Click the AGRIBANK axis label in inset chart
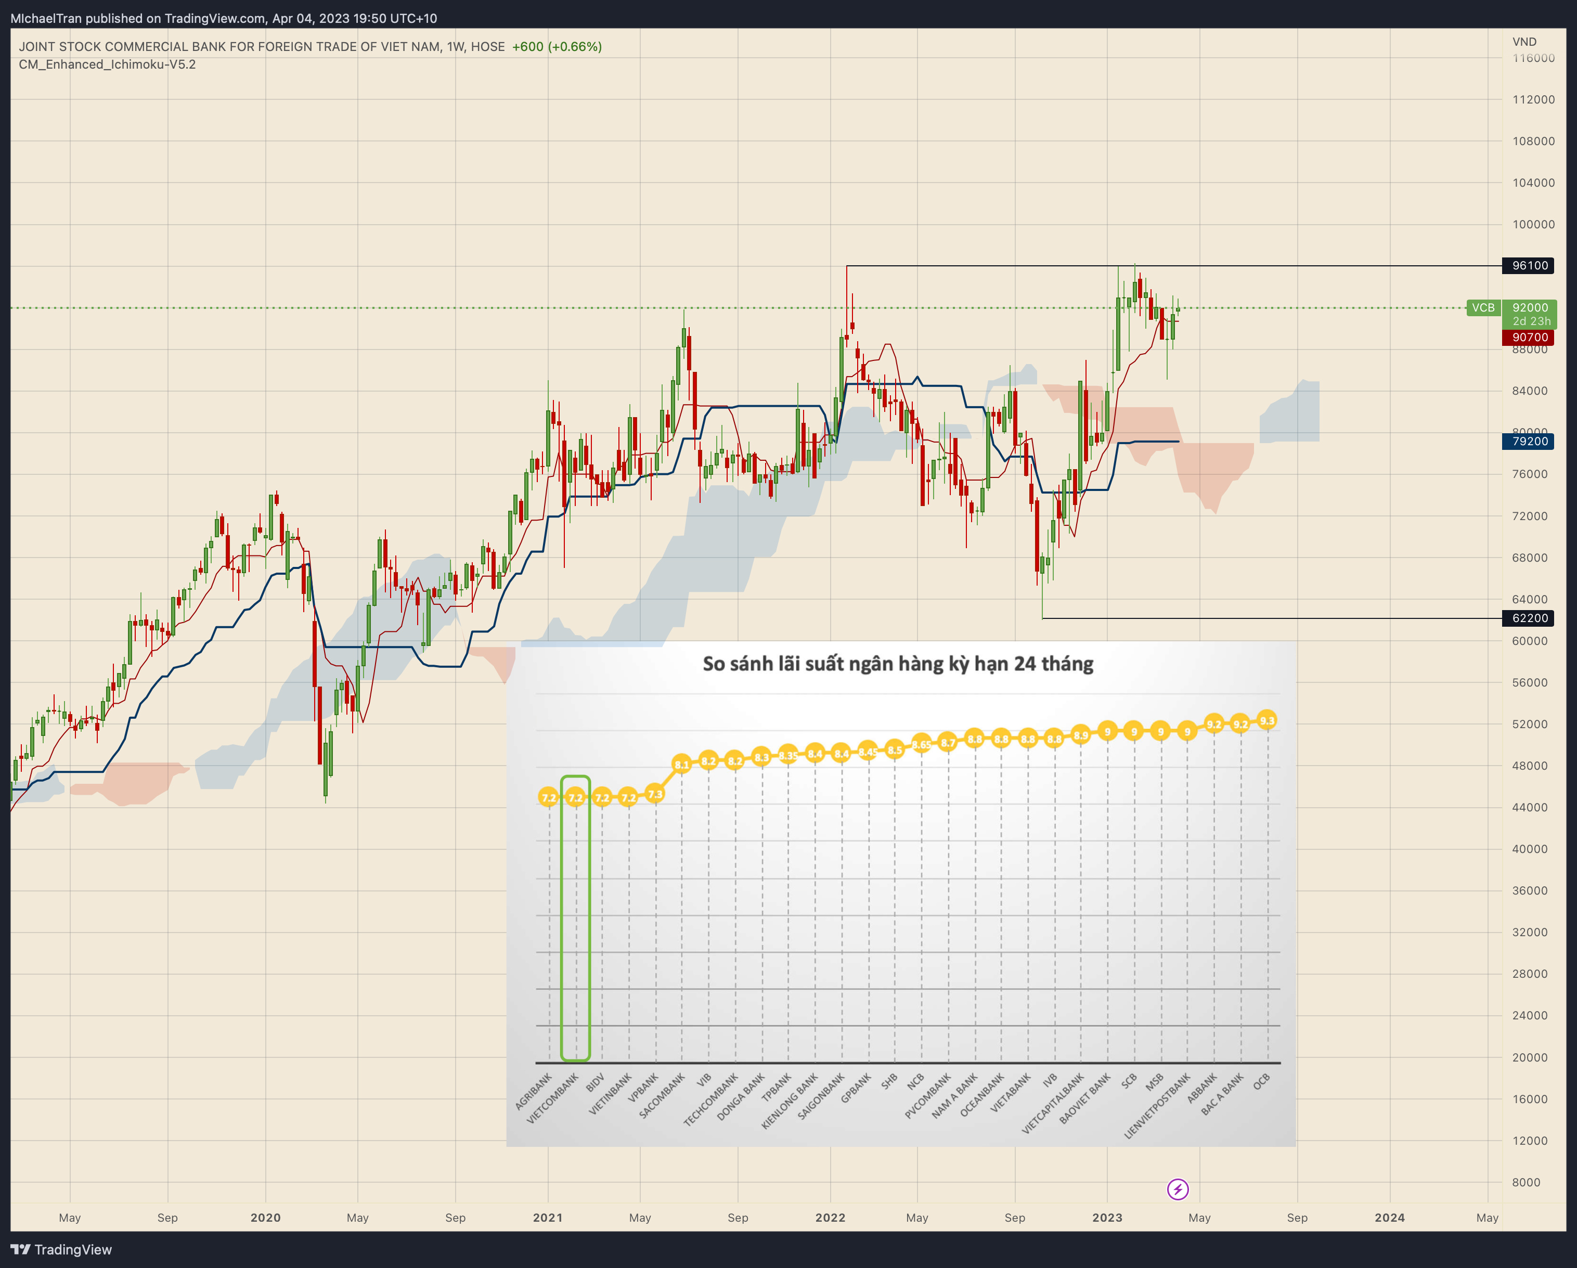Viewport: 1577px width, 1268px height. tap(534, 1092)
